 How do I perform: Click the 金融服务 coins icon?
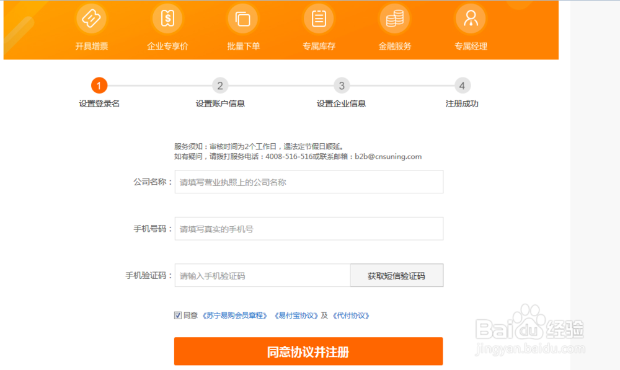(x=394, y=18)
